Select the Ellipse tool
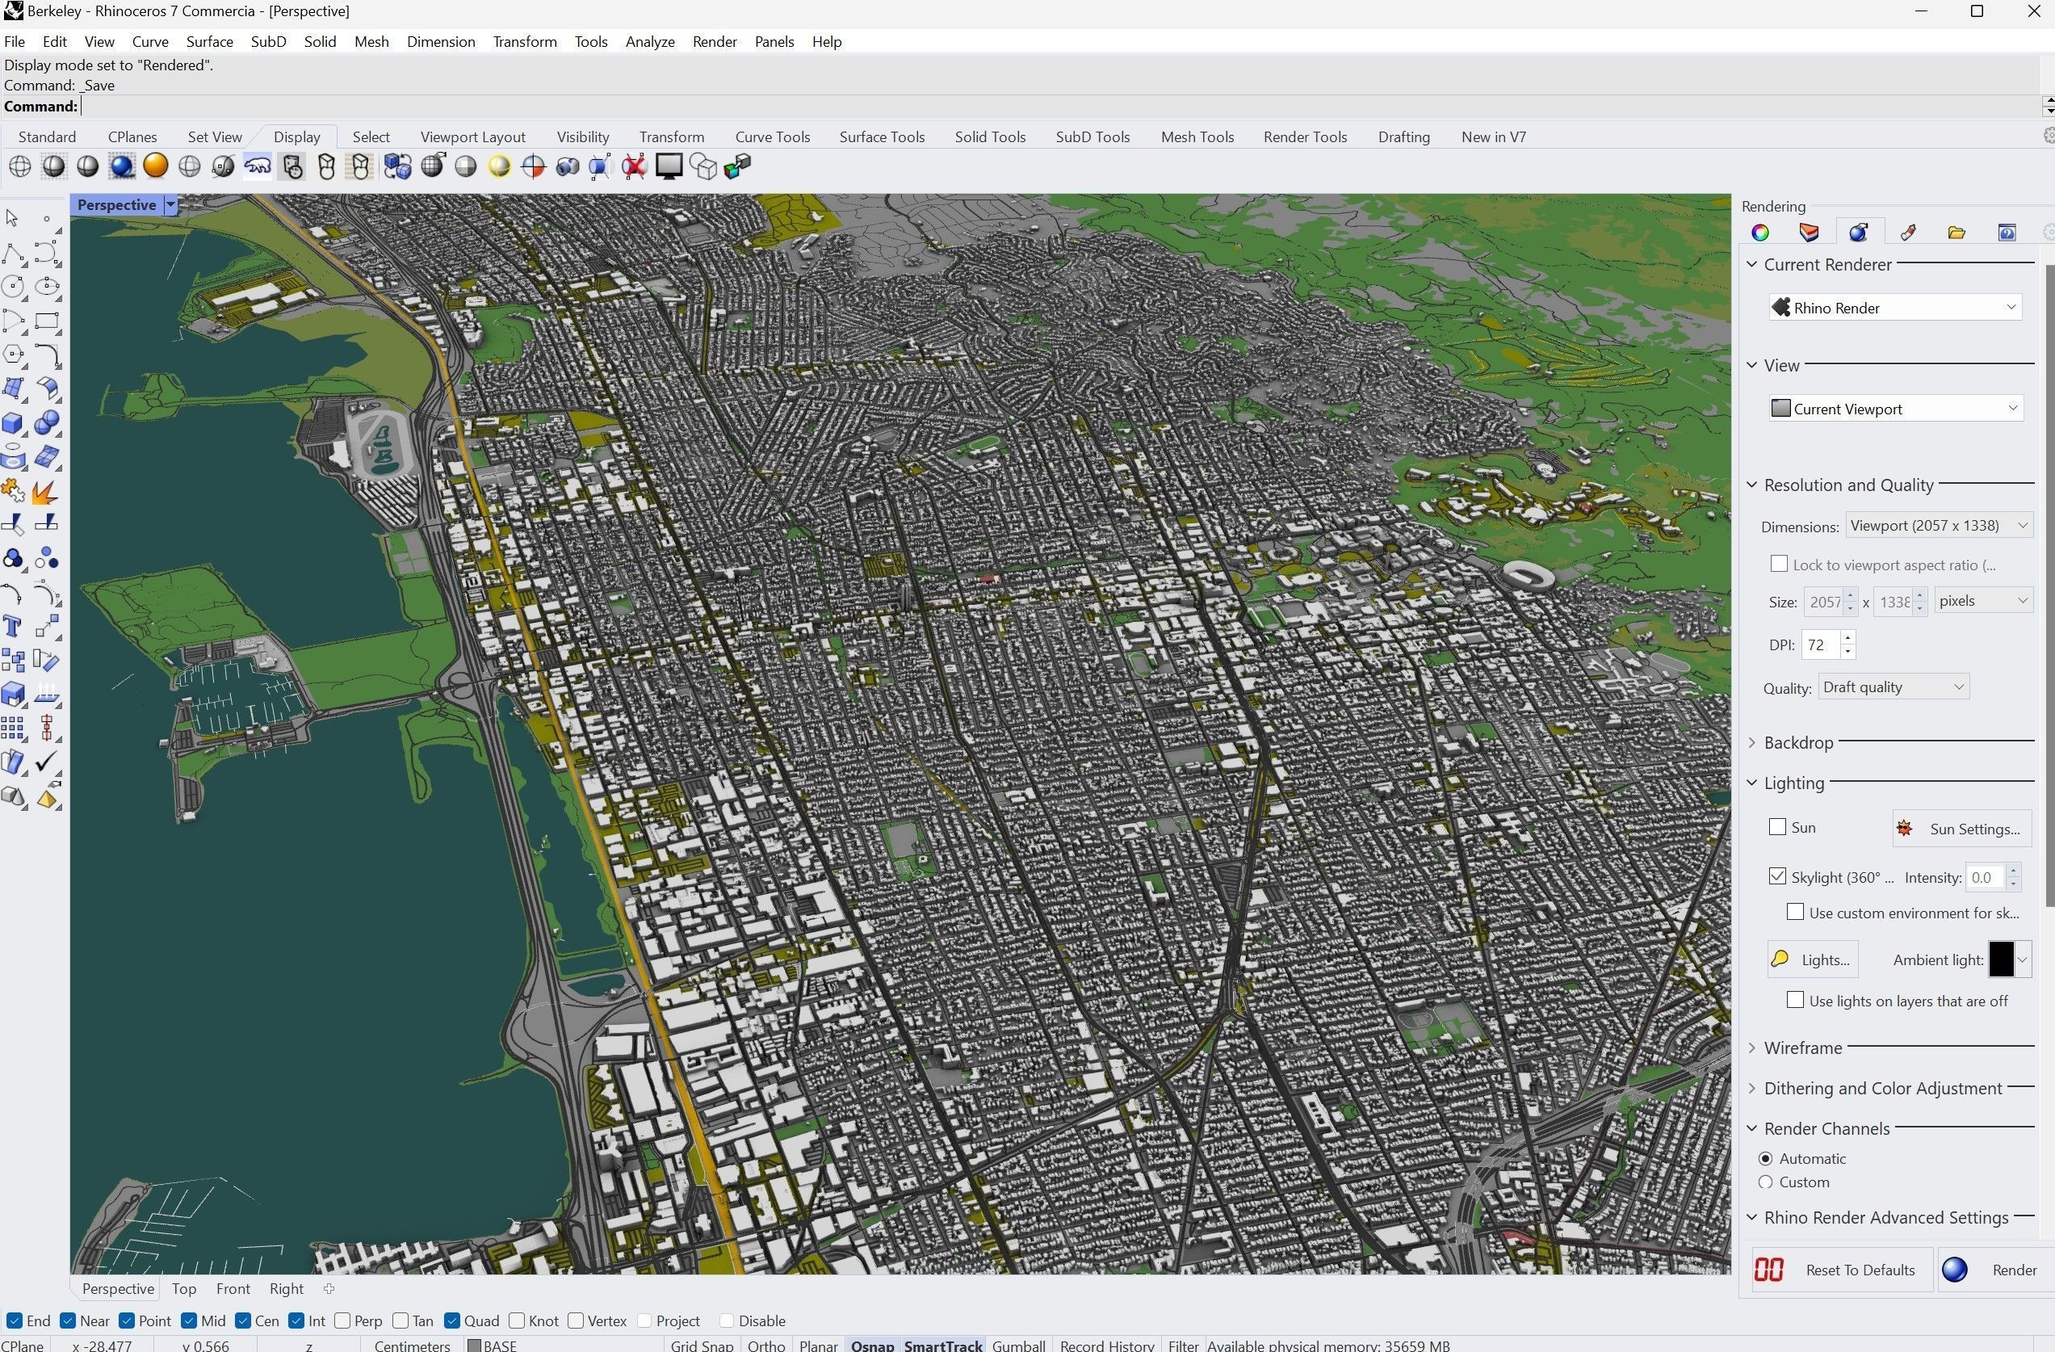This screenshot has height=1352, width=2055. [x=48, y=287]
